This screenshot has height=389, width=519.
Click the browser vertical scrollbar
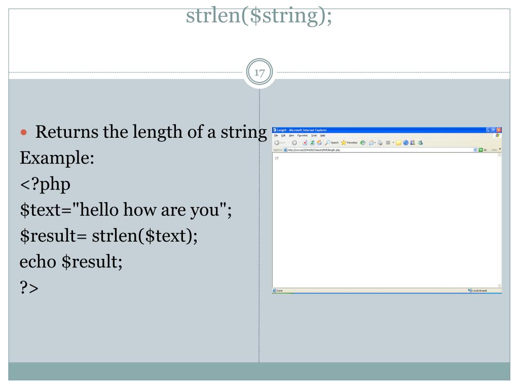pos(499,220)
